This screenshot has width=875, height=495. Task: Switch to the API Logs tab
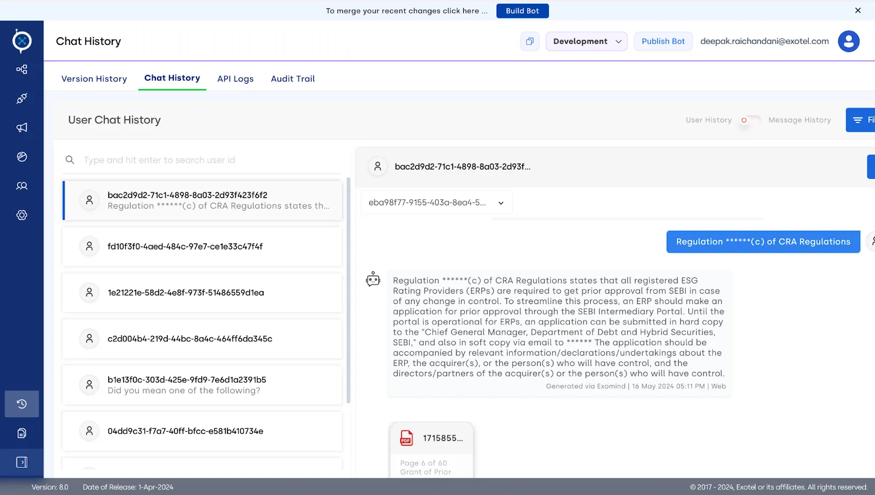click(x=236, y=79)
